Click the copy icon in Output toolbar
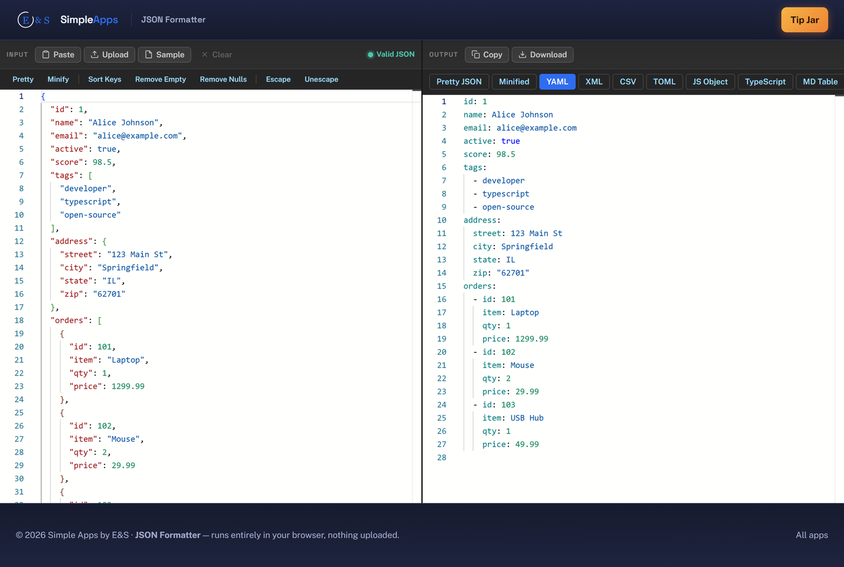844x567 pixels. coord(476,54)
